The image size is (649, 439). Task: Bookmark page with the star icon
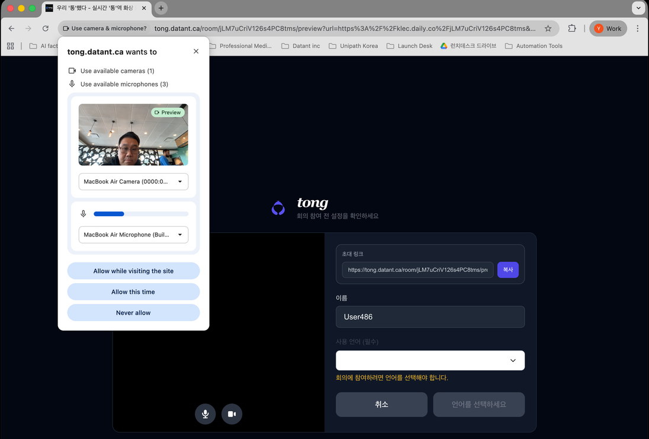(x=548, y=28)
